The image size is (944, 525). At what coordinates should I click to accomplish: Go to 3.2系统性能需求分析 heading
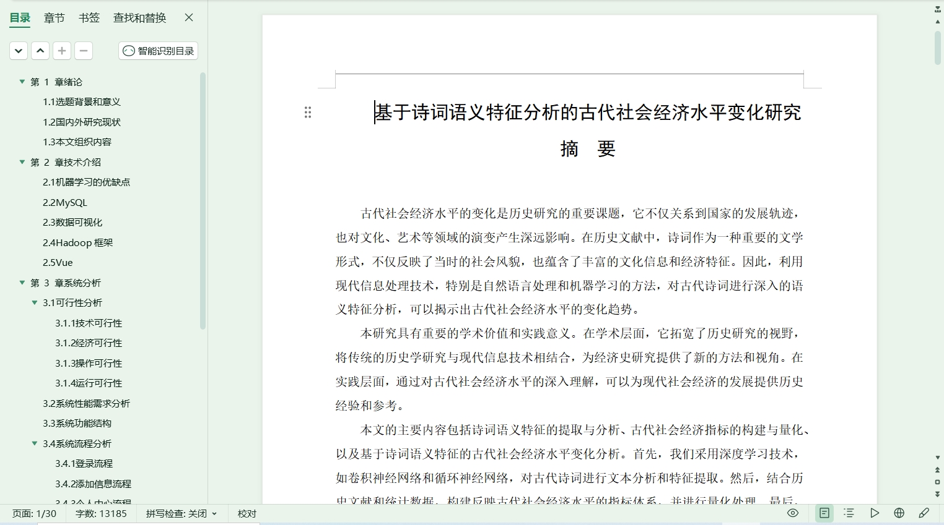pyautogui.click(x=86, y=403)
